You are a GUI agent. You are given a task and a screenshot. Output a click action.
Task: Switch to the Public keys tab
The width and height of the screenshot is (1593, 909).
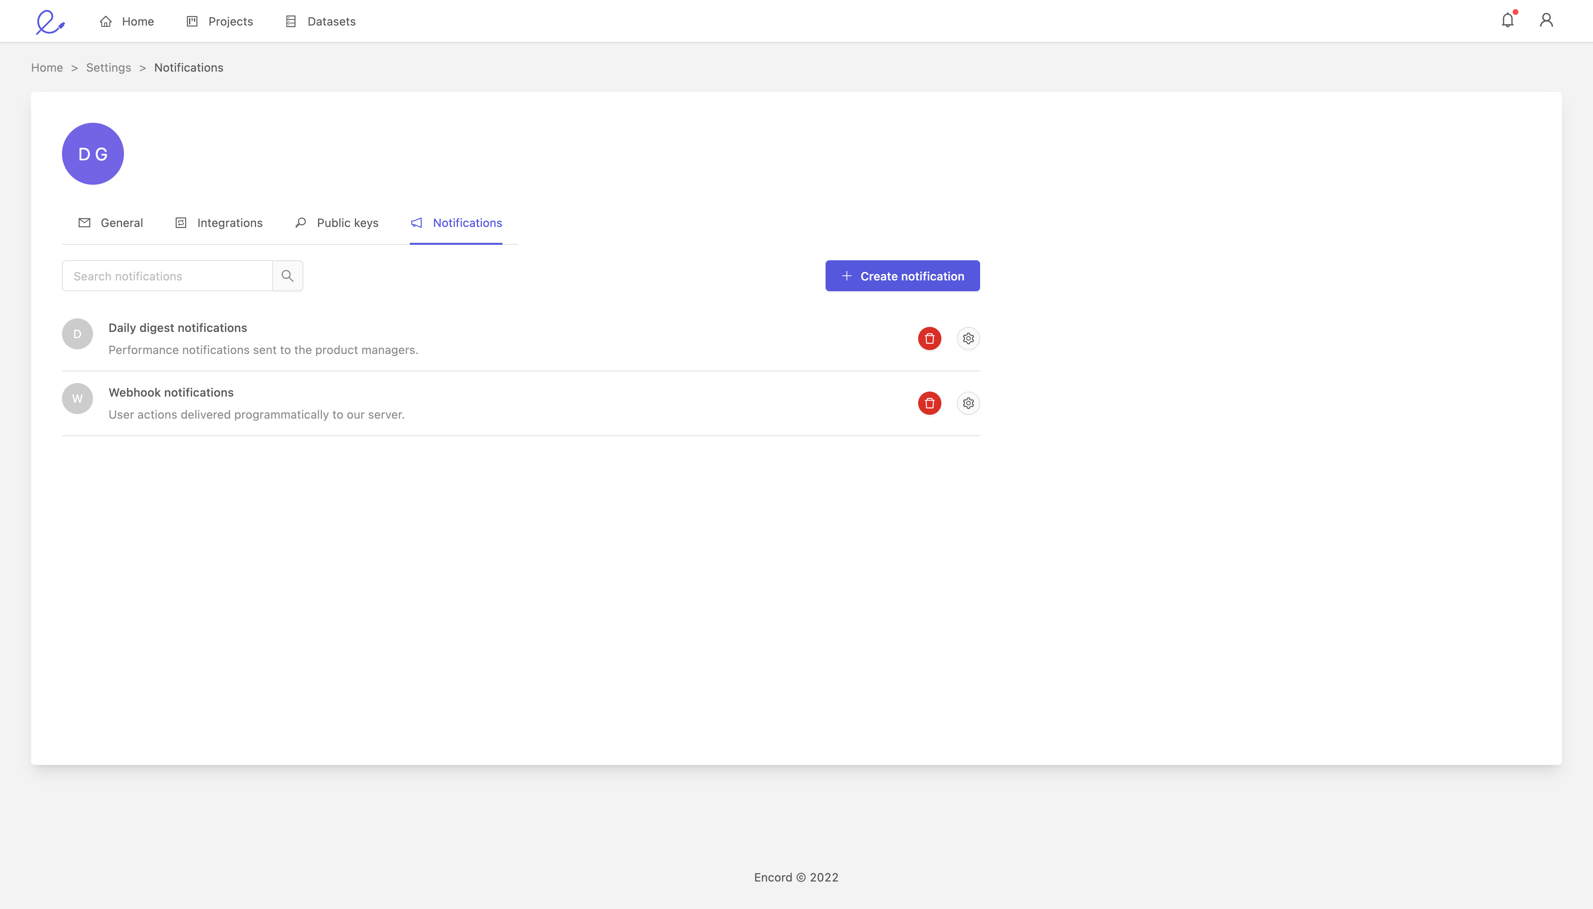(x=337, y=223)
